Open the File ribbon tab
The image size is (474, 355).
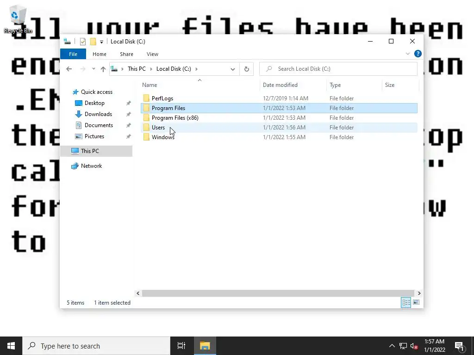coord(73,54)
